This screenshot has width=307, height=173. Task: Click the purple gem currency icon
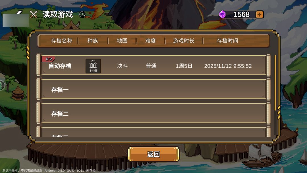pos(222,14)
